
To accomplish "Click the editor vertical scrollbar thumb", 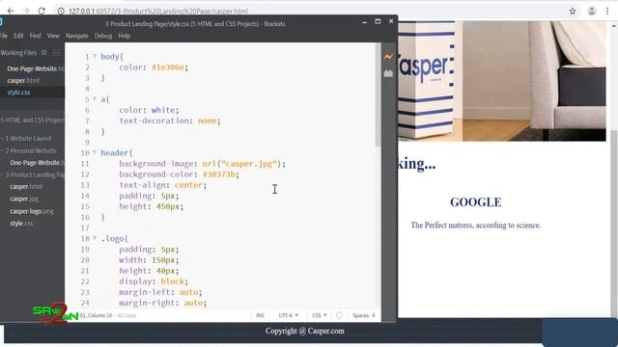I will (378, 94).
